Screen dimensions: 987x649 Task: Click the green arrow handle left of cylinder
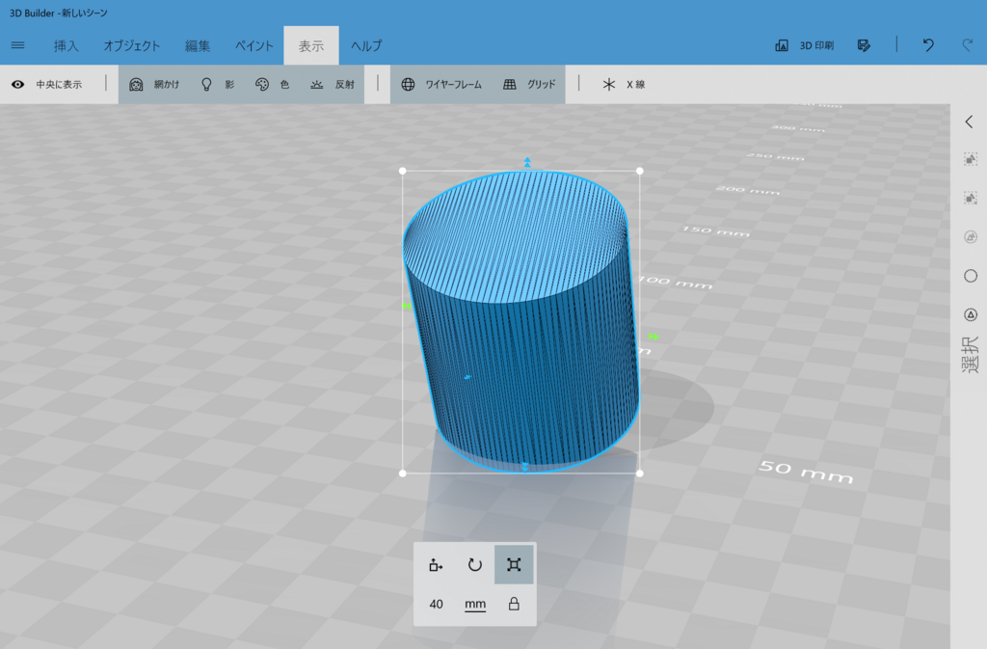click(407, 306)
